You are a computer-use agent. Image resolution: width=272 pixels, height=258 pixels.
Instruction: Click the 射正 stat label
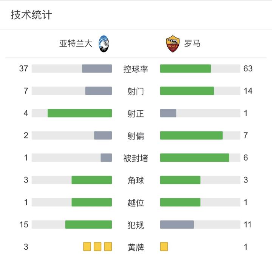click(x=136, y=113)
